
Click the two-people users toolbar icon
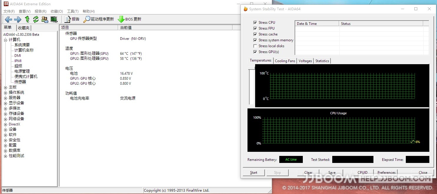45,19
